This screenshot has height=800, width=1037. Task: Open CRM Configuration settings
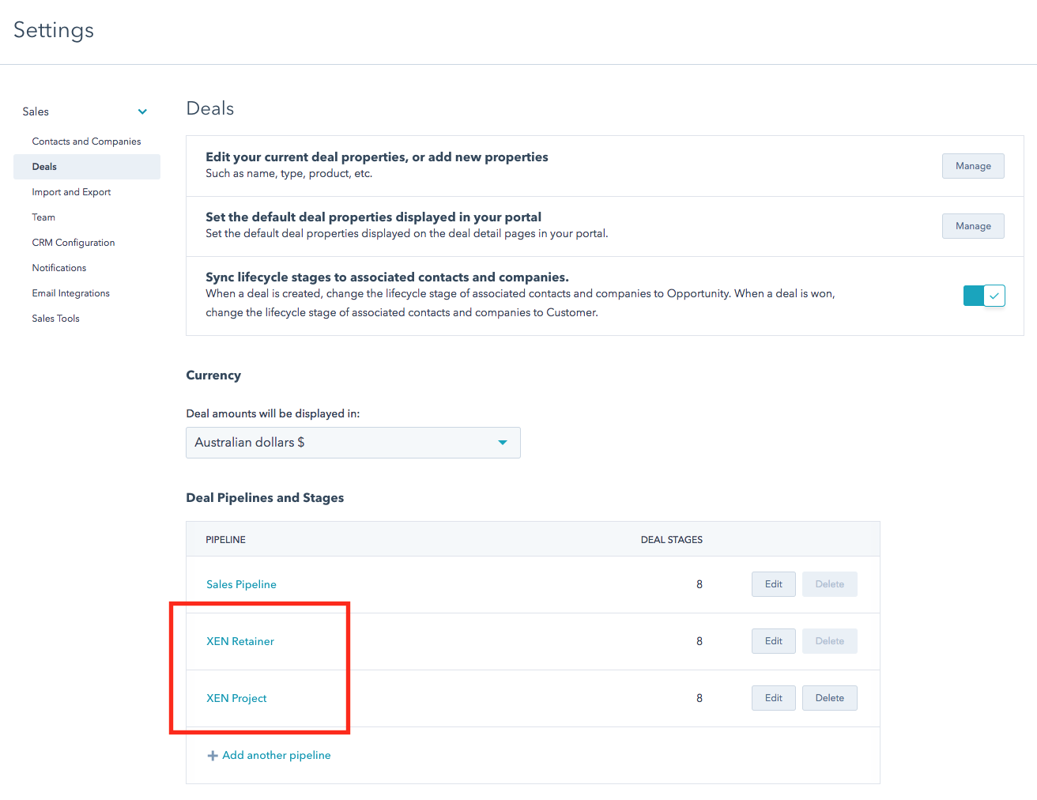click(x=73, y=242)
